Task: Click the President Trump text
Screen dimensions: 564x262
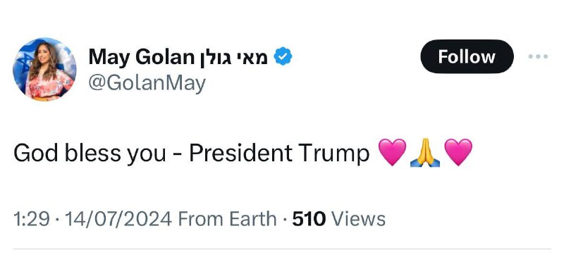Action: [279, 154]
